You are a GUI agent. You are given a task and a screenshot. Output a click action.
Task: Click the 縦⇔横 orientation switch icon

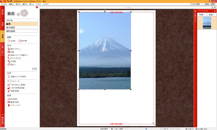[20, 41]
